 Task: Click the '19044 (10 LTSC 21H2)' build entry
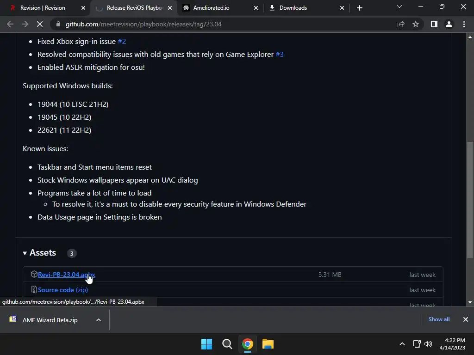click(x=73, y=104)
